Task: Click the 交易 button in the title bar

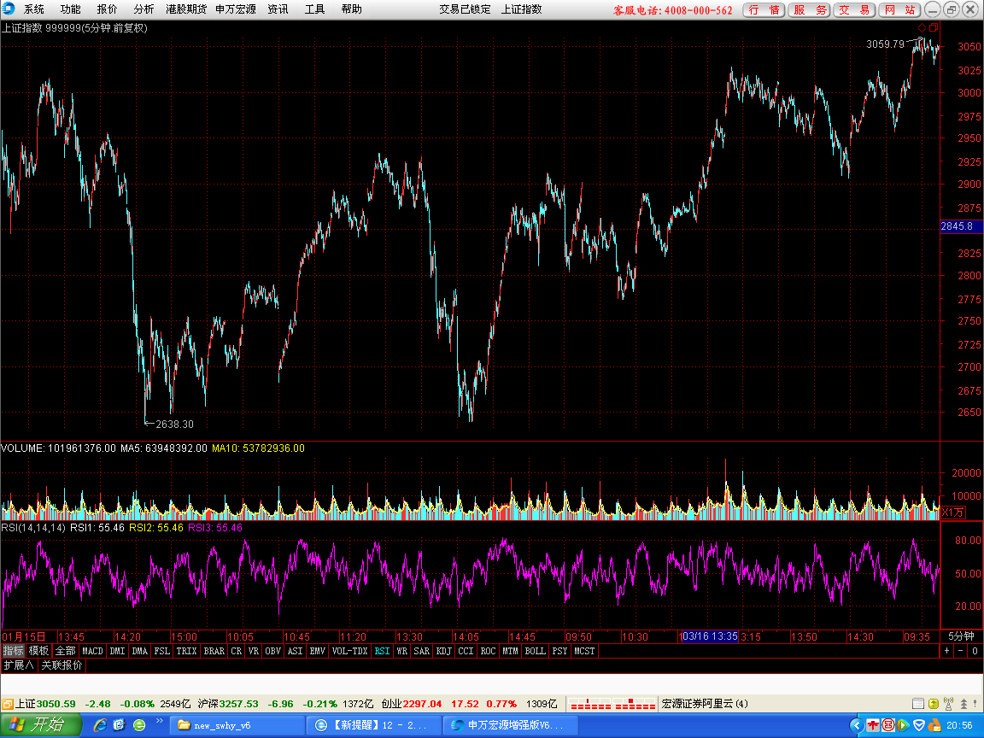Action: click(855, 10)
